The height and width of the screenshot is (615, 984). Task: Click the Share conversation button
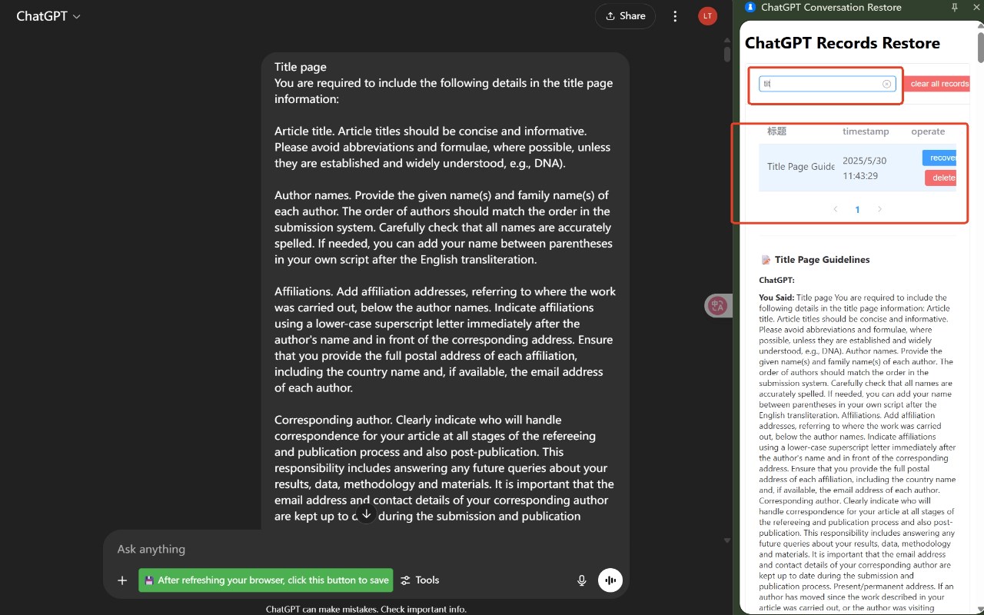[x=625, y=16]
